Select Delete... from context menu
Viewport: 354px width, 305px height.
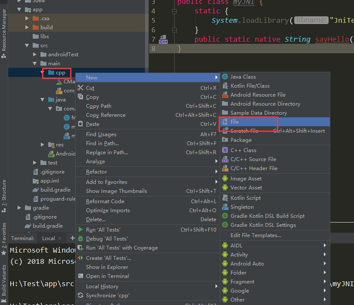click(147, 219)
